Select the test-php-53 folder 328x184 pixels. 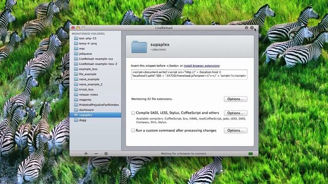(95, 38)
